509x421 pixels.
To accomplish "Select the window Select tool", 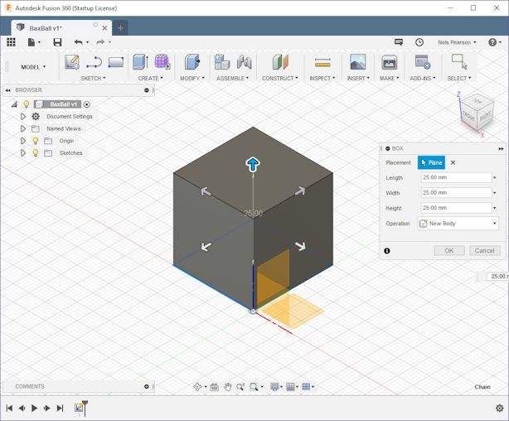I will click(x=459, y=61).
